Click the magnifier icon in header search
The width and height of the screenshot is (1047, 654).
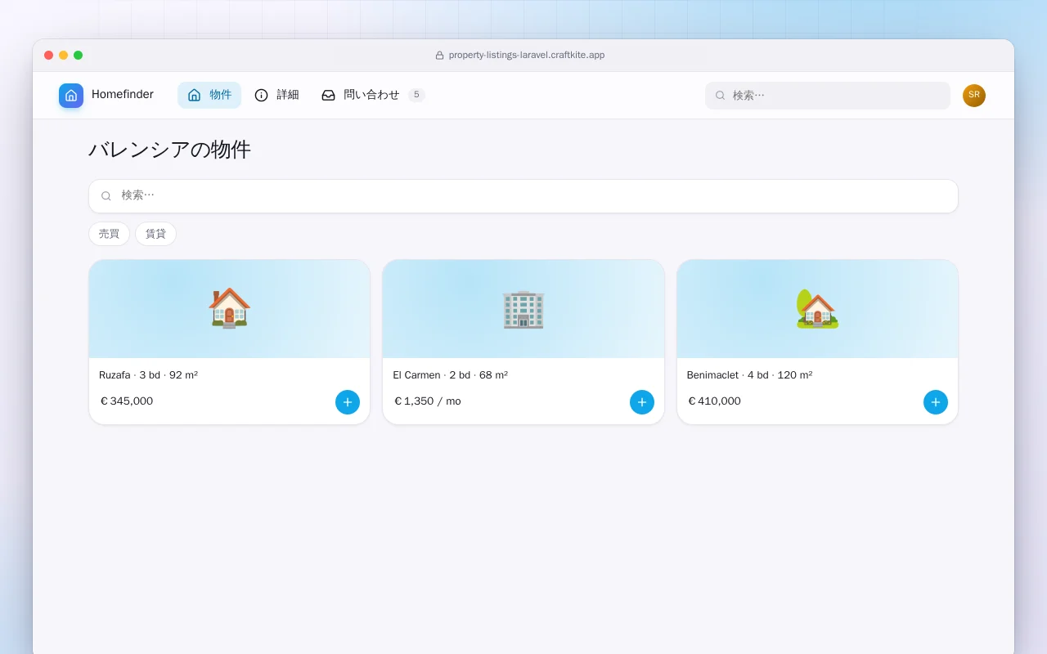pyautogui.click(x=720, y=96)
